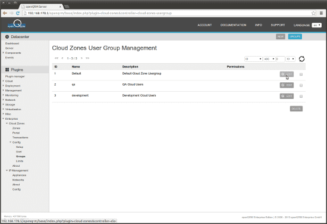The width and height of the screenshot is (327, 224).
Task: Click the refresh table icon
Action: point(301,59)
